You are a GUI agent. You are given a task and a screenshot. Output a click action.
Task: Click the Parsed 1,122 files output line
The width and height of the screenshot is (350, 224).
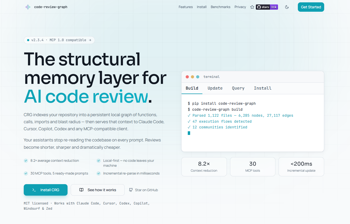240,115
